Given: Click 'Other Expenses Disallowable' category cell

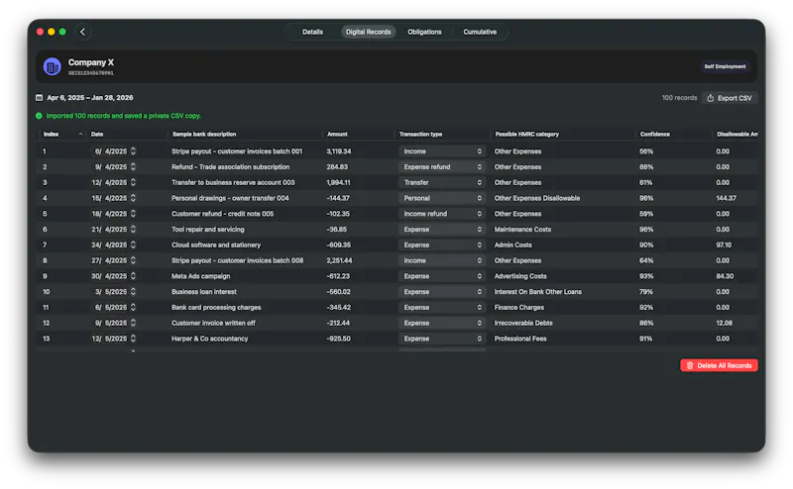Looking at the screenshot, I should click(537, 198).
